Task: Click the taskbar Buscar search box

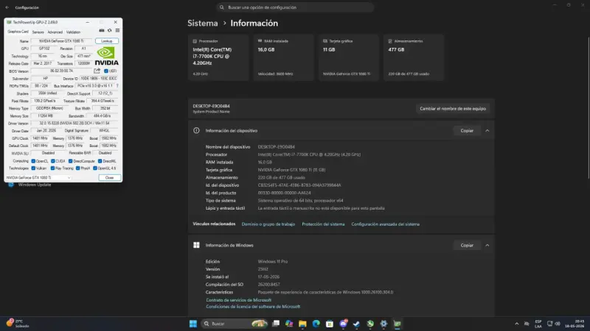Action: [x=235, y=324]
